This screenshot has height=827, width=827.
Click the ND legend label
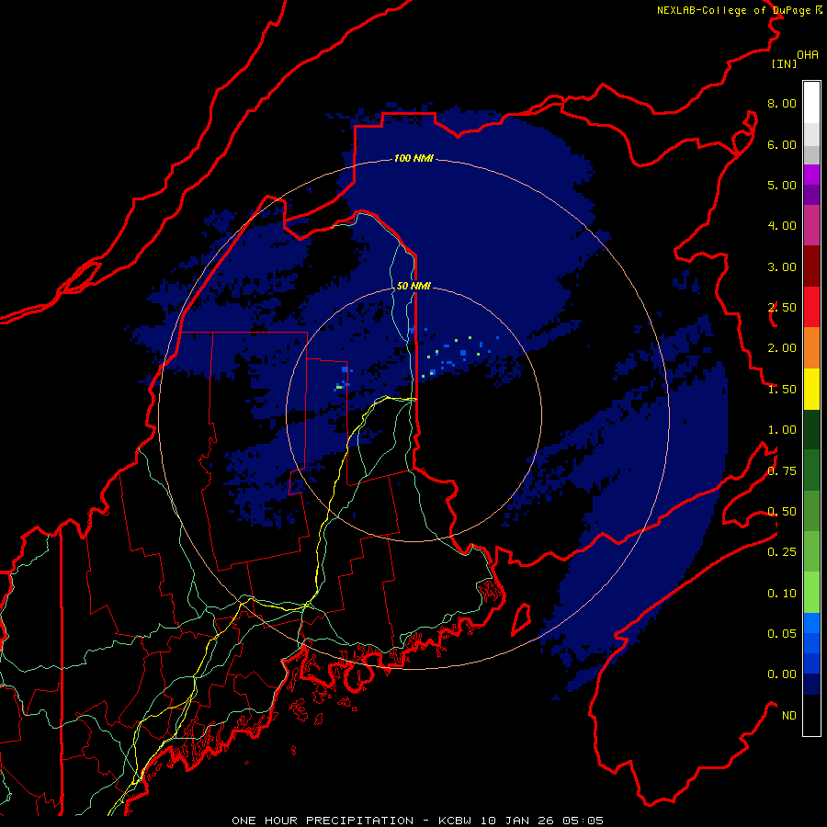[789, 716]
